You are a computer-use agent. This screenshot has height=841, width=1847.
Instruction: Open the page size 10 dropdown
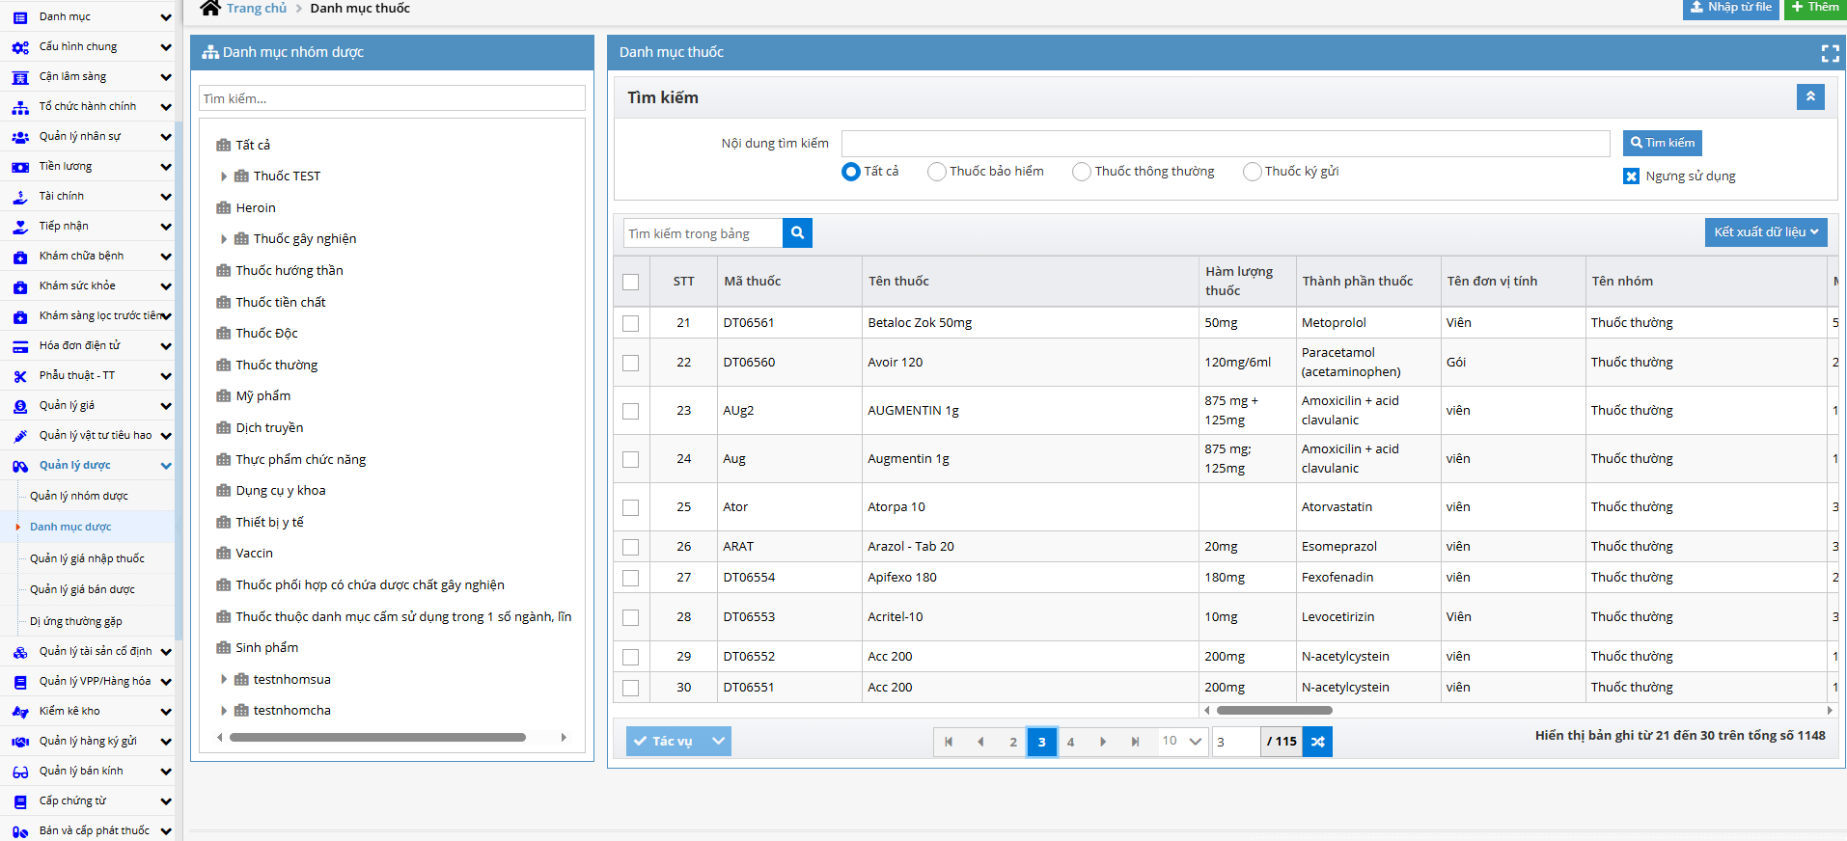[x=1183, y=742]
